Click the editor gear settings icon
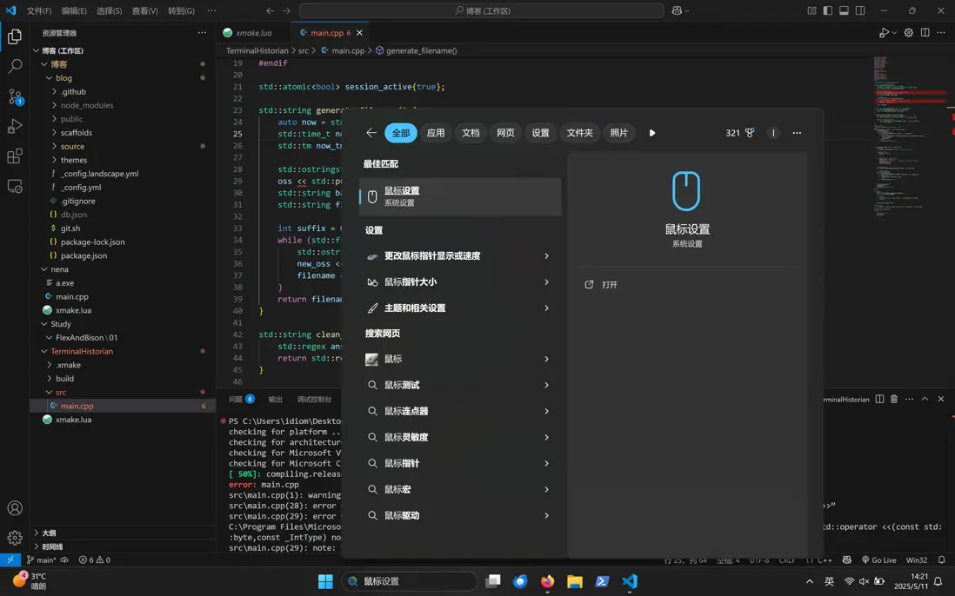The image size is (955, 596). tap(908, 33)
